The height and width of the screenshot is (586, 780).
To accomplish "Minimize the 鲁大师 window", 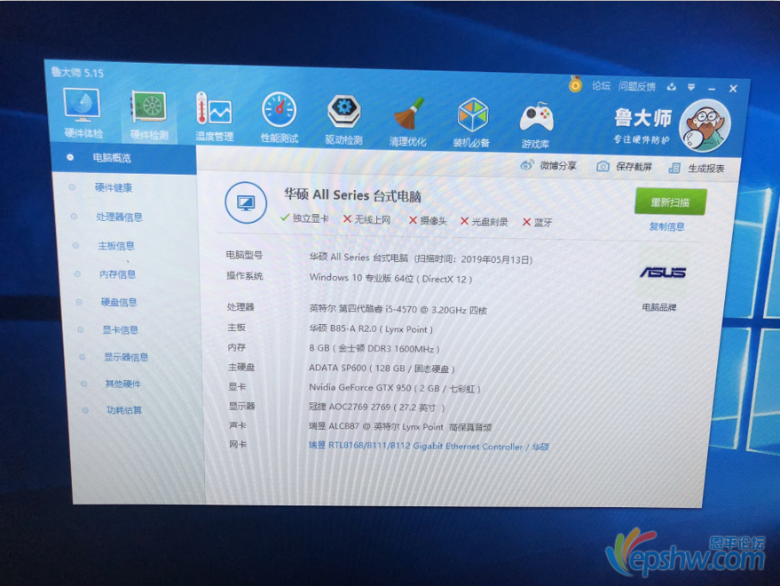I will pyautogui.click(x=712, y=89).
